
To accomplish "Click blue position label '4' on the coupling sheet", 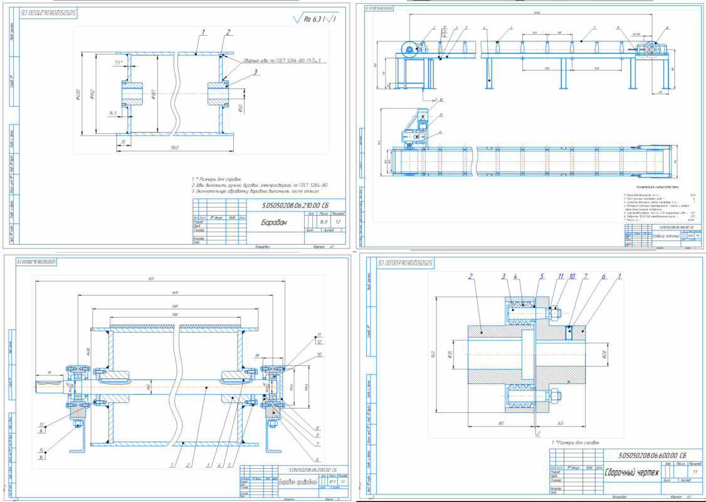I will point(515,276).
